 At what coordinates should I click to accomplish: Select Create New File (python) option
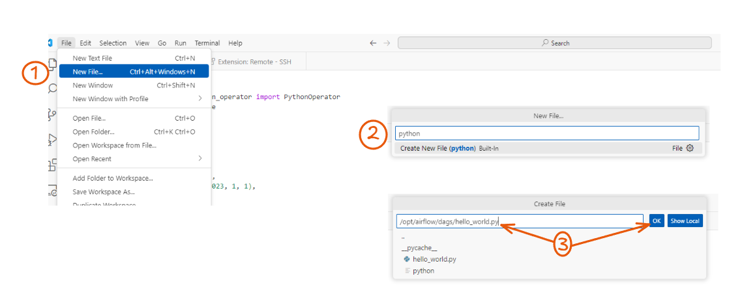tap(548, 148)
